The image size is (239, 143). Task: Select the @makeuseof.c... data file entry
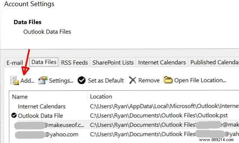[x=49, y=125]
